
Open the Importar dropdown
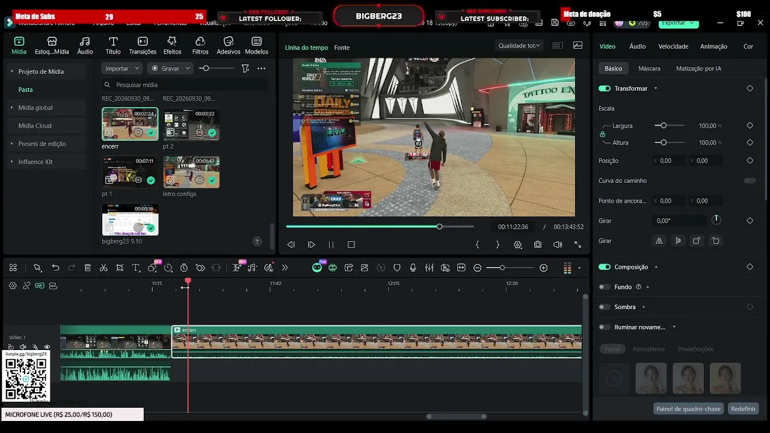coord(122,68)
